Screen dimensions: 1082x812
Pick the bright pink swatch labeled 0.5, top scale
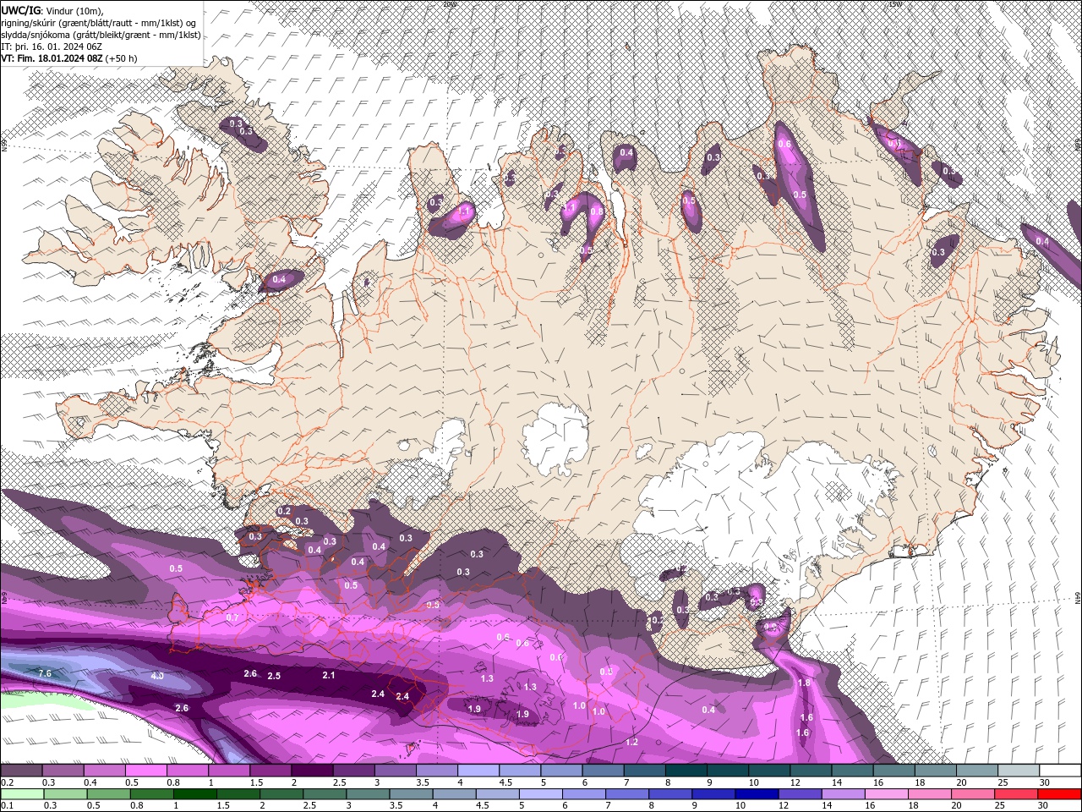tap(145, 771)
